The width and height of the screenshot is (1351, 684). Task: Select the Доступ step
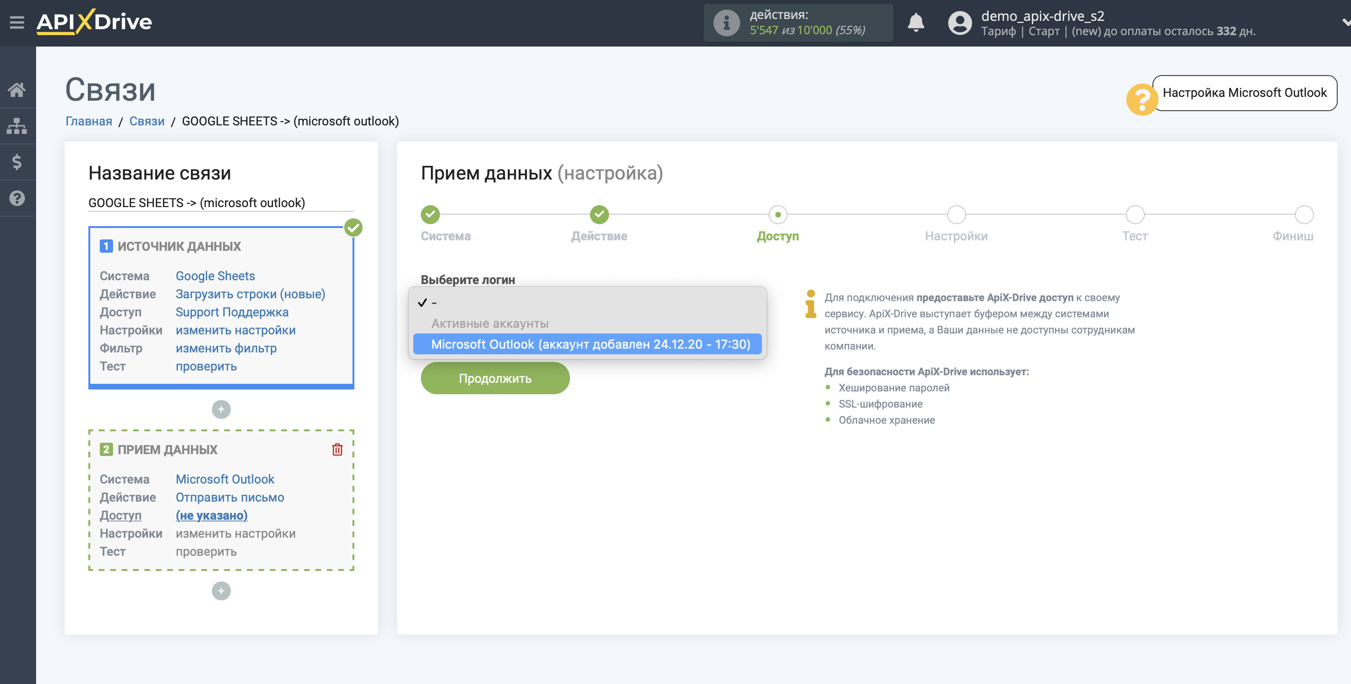click(x=778, y=215)
